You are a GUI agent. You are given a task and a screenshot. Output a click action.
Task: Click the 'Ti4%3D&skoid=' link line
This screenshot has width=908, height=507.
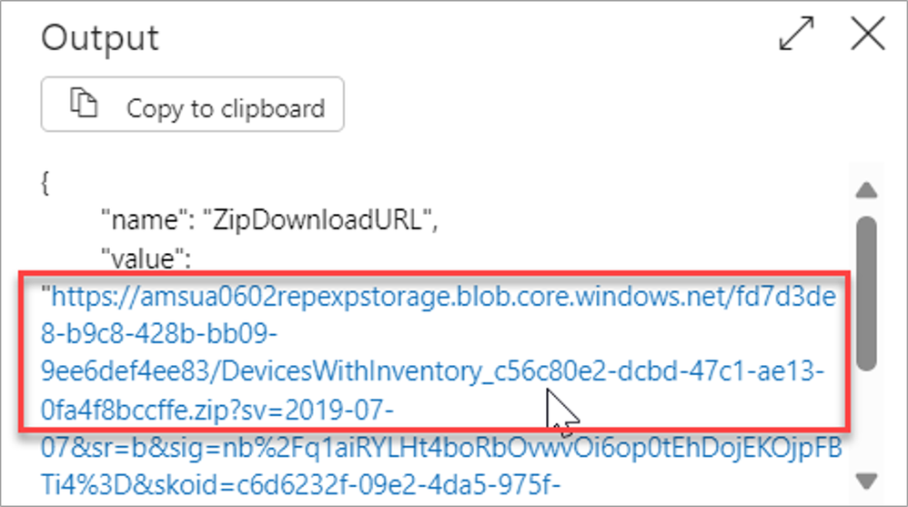(x=300, y=485)
